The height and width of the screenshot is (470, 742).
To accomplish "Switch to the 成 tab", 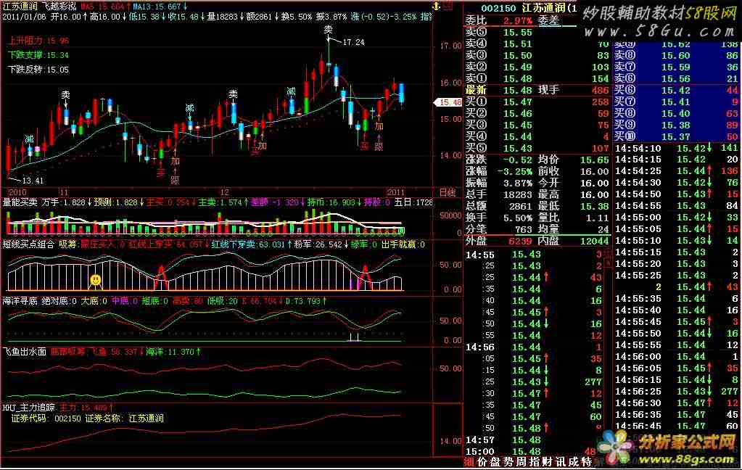I will point(574,462).
